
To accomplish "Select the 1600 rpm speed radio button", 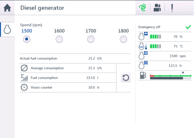I will (59, 39).
